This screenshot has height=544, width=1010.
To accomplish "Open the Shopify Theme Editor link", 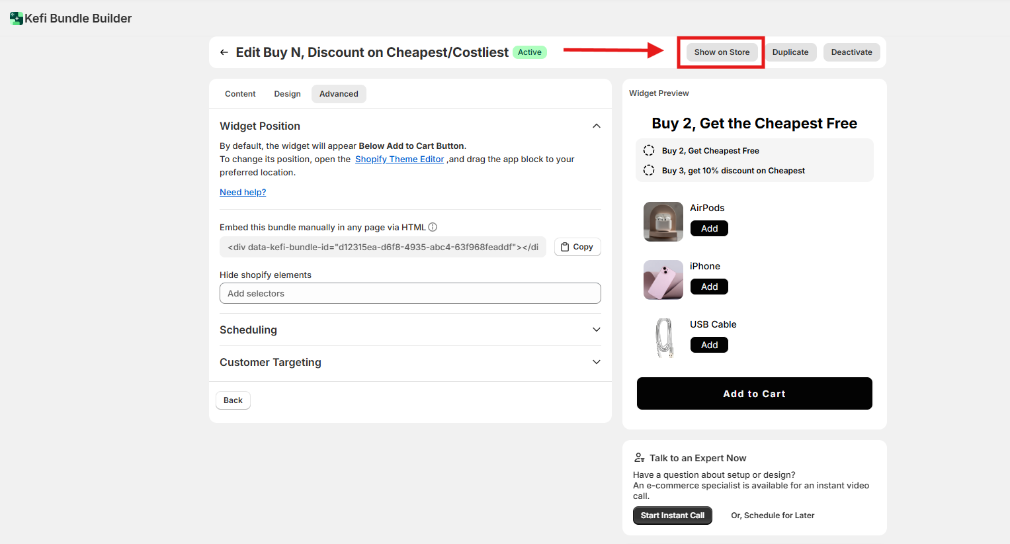I will 400,159.
